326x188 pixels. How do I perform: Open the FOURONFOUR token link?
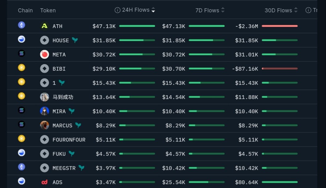69,140
